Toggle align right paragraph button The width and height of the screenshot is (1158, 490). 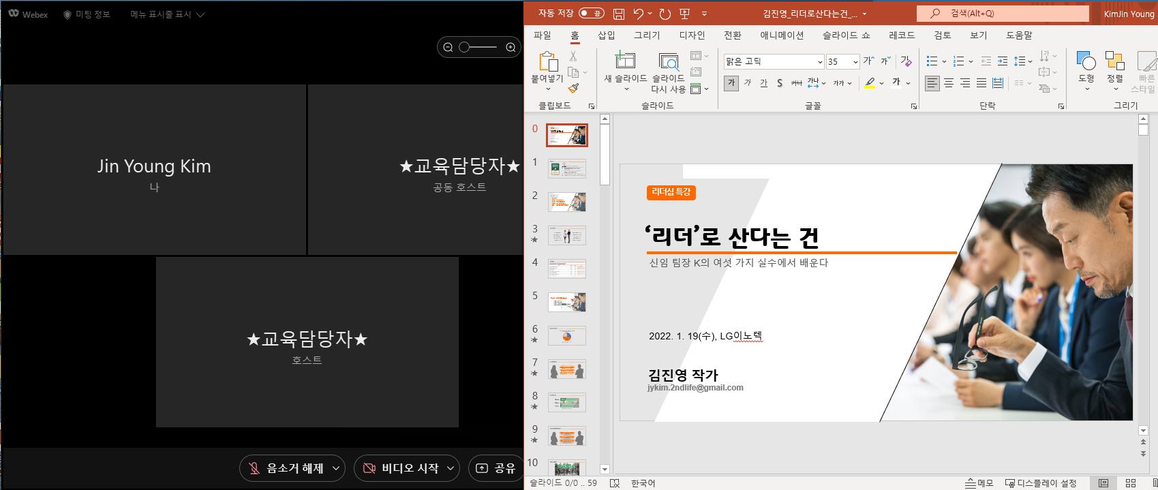pos(965,83)
